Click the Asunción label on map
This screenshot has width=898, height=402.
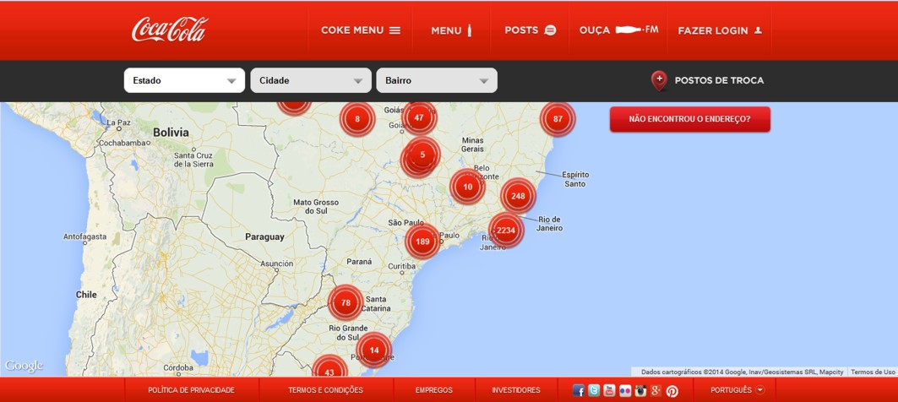tap(276, 264)
